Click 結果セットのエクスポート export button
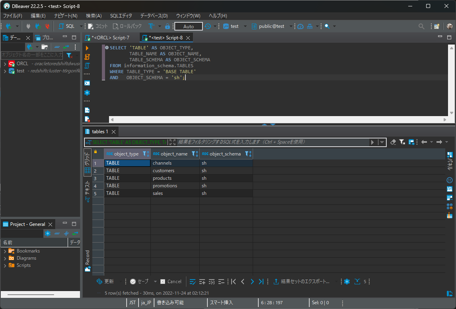 click(x=302, y=282)
